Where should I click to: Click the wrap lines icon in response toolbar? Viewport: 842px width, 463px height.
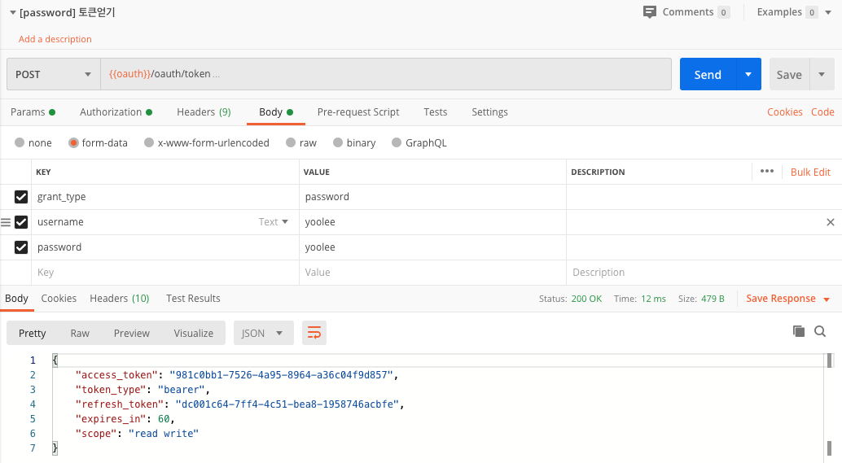tap(314, 333)
